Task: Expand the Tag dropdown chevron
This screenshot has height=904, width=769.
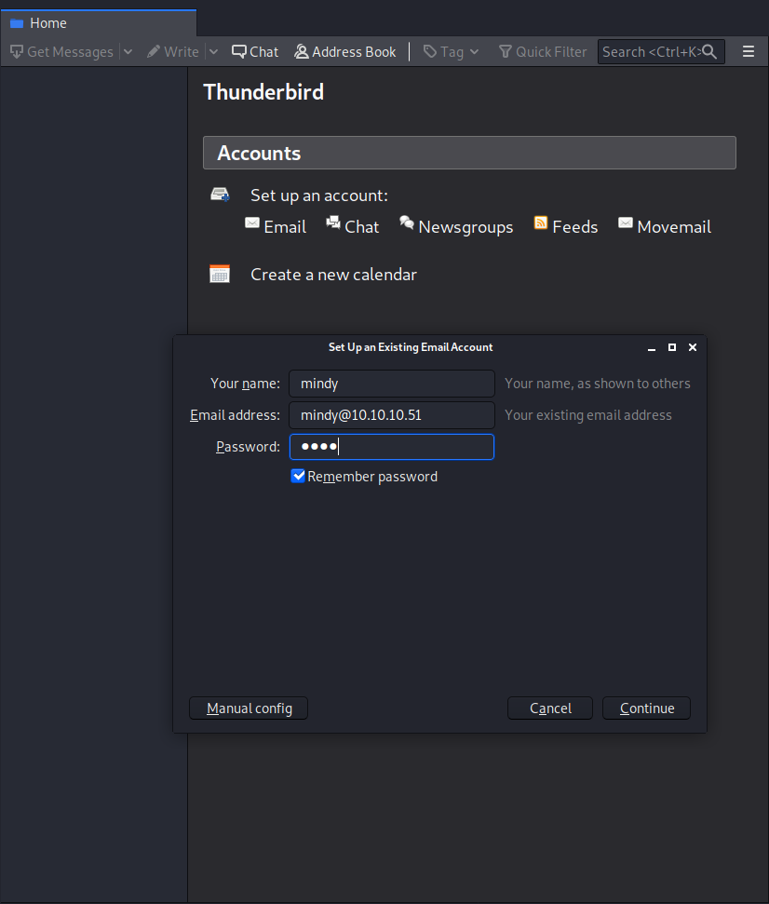Action: click(x=475, y=52)
